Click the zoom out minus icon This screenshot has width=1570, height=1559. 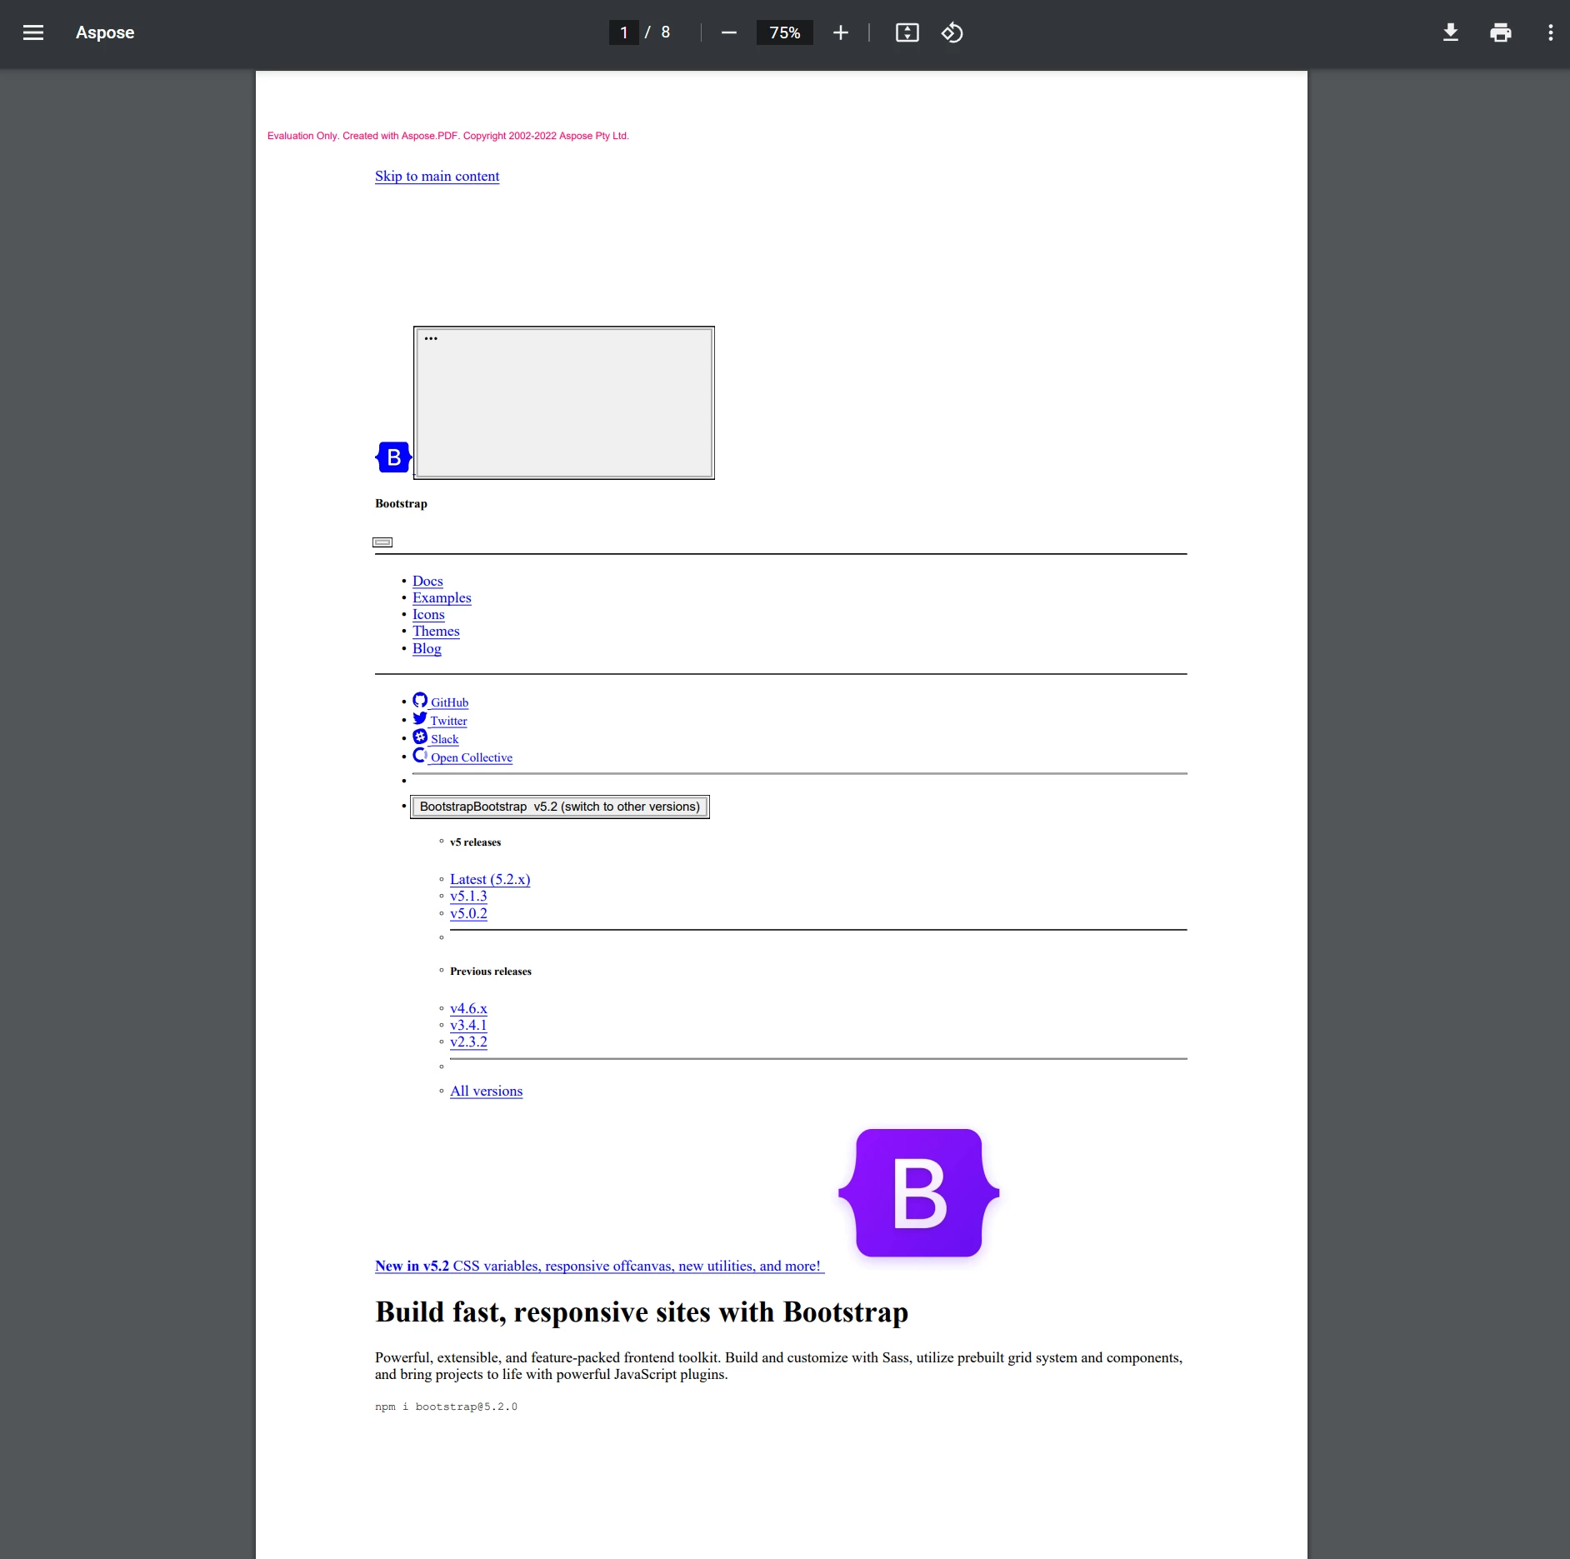(729, 32)
